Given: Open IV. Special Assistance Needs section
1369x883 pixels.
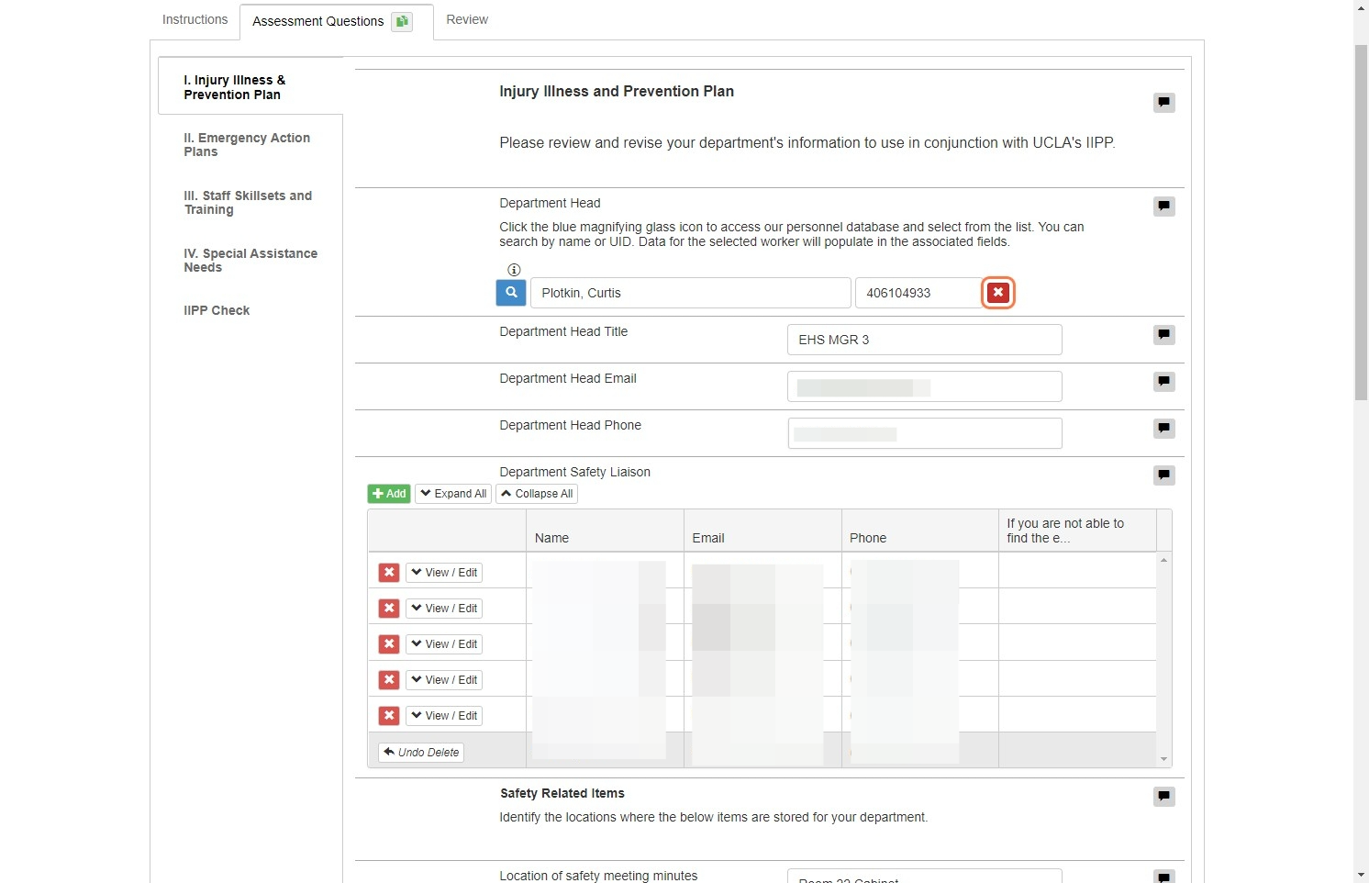Looking at the screenshot, I should 250,261.
